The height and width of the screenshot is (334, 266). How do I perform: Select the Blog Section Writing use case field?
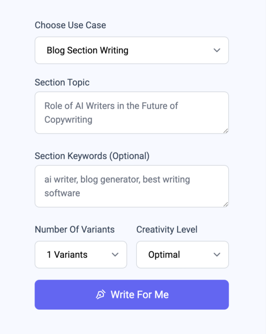pyautogui.click(x=132, y=50)
